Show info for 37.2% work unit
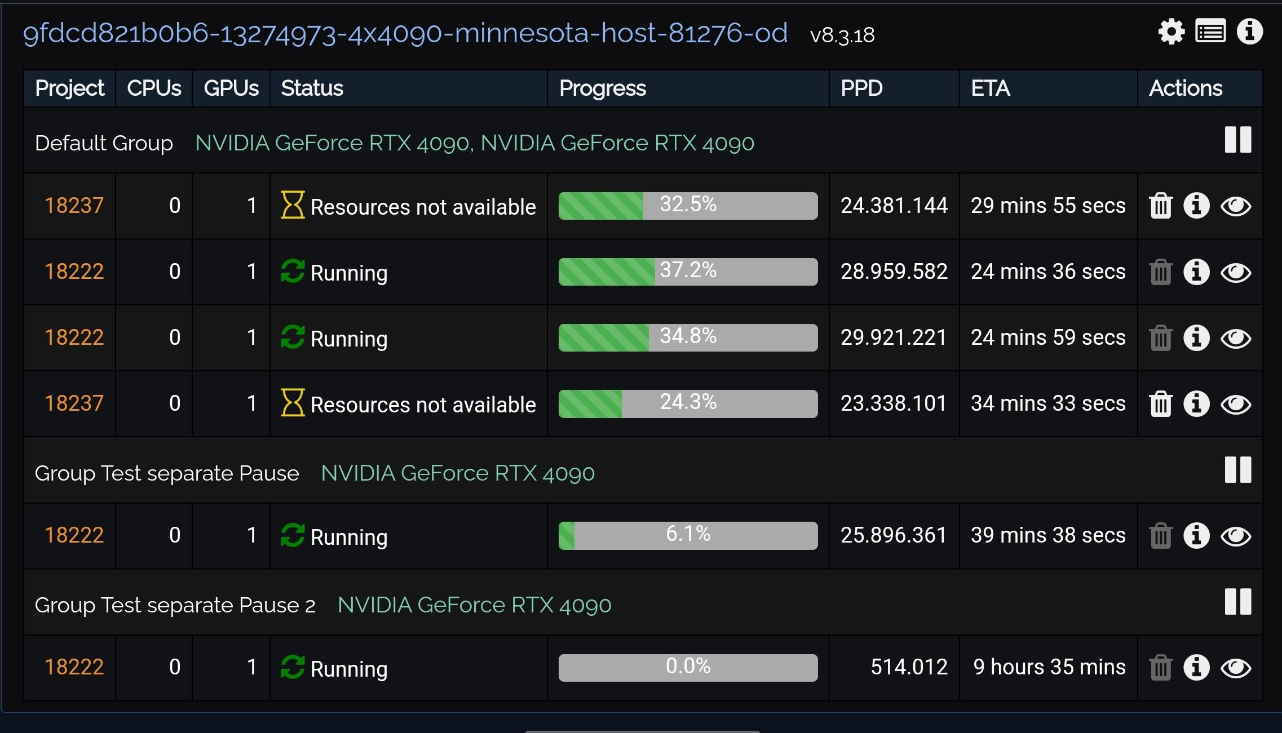1282x733 pixels. tap(1196, 272)
